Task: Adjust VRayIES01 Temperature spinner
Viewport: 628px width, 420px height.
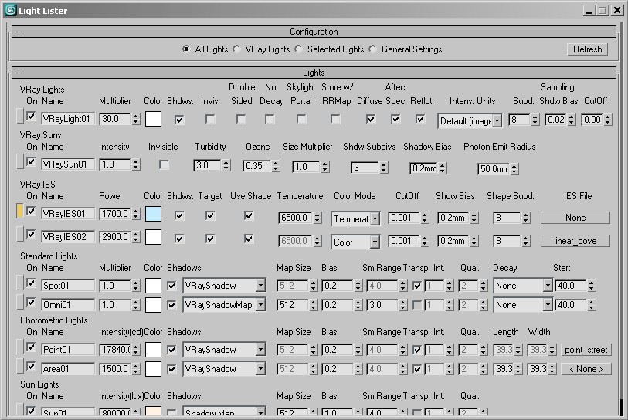Action: pos(317,218)
